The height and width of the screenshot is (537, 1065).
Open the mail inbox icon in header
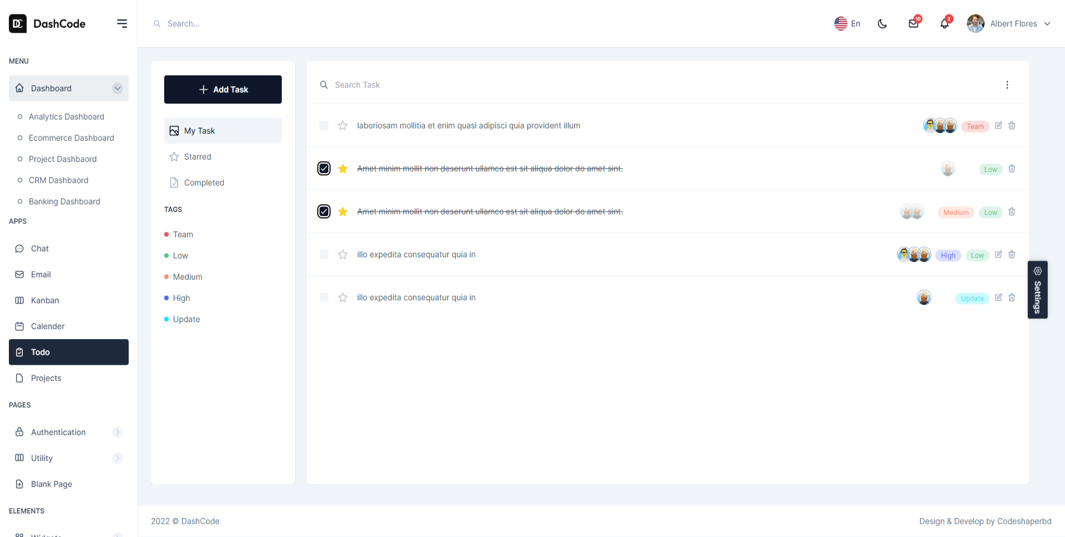[x=913, y=24]
